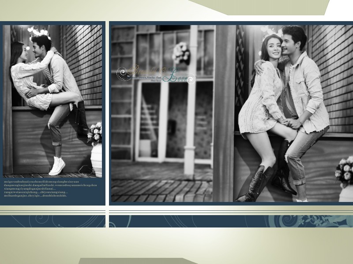Click the hanging flower ornament in the blurred background
Viewport: 353px width, 264px height.
[x=181, y=53]
